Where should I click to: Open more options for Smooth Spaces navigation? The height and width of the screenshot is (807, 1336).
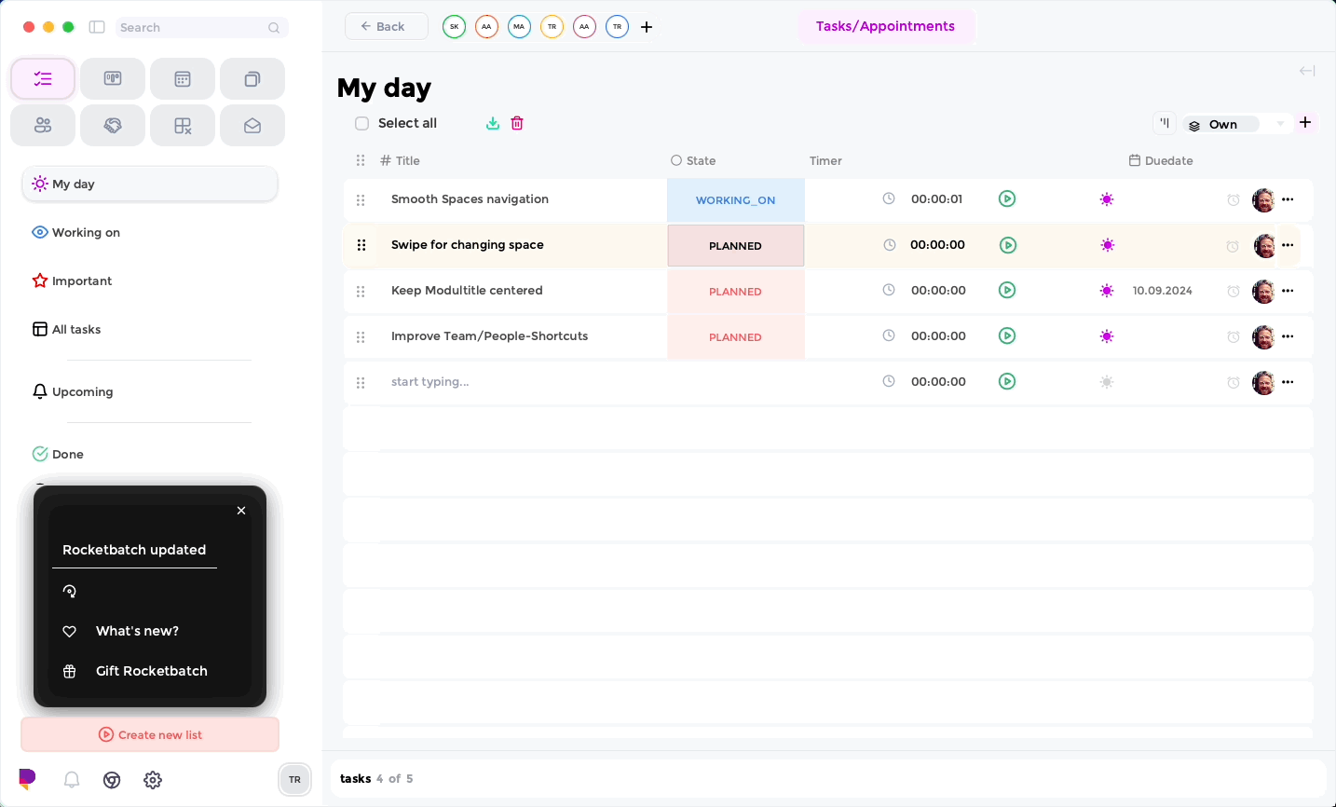click(x=1288, y=199)
